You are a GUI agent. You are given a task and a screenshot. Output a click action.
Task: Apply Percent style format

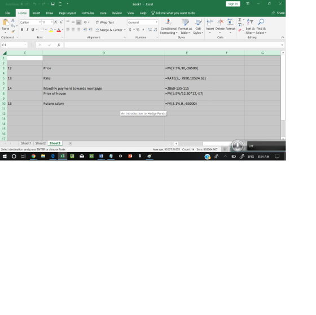click(x=138, y=30)
